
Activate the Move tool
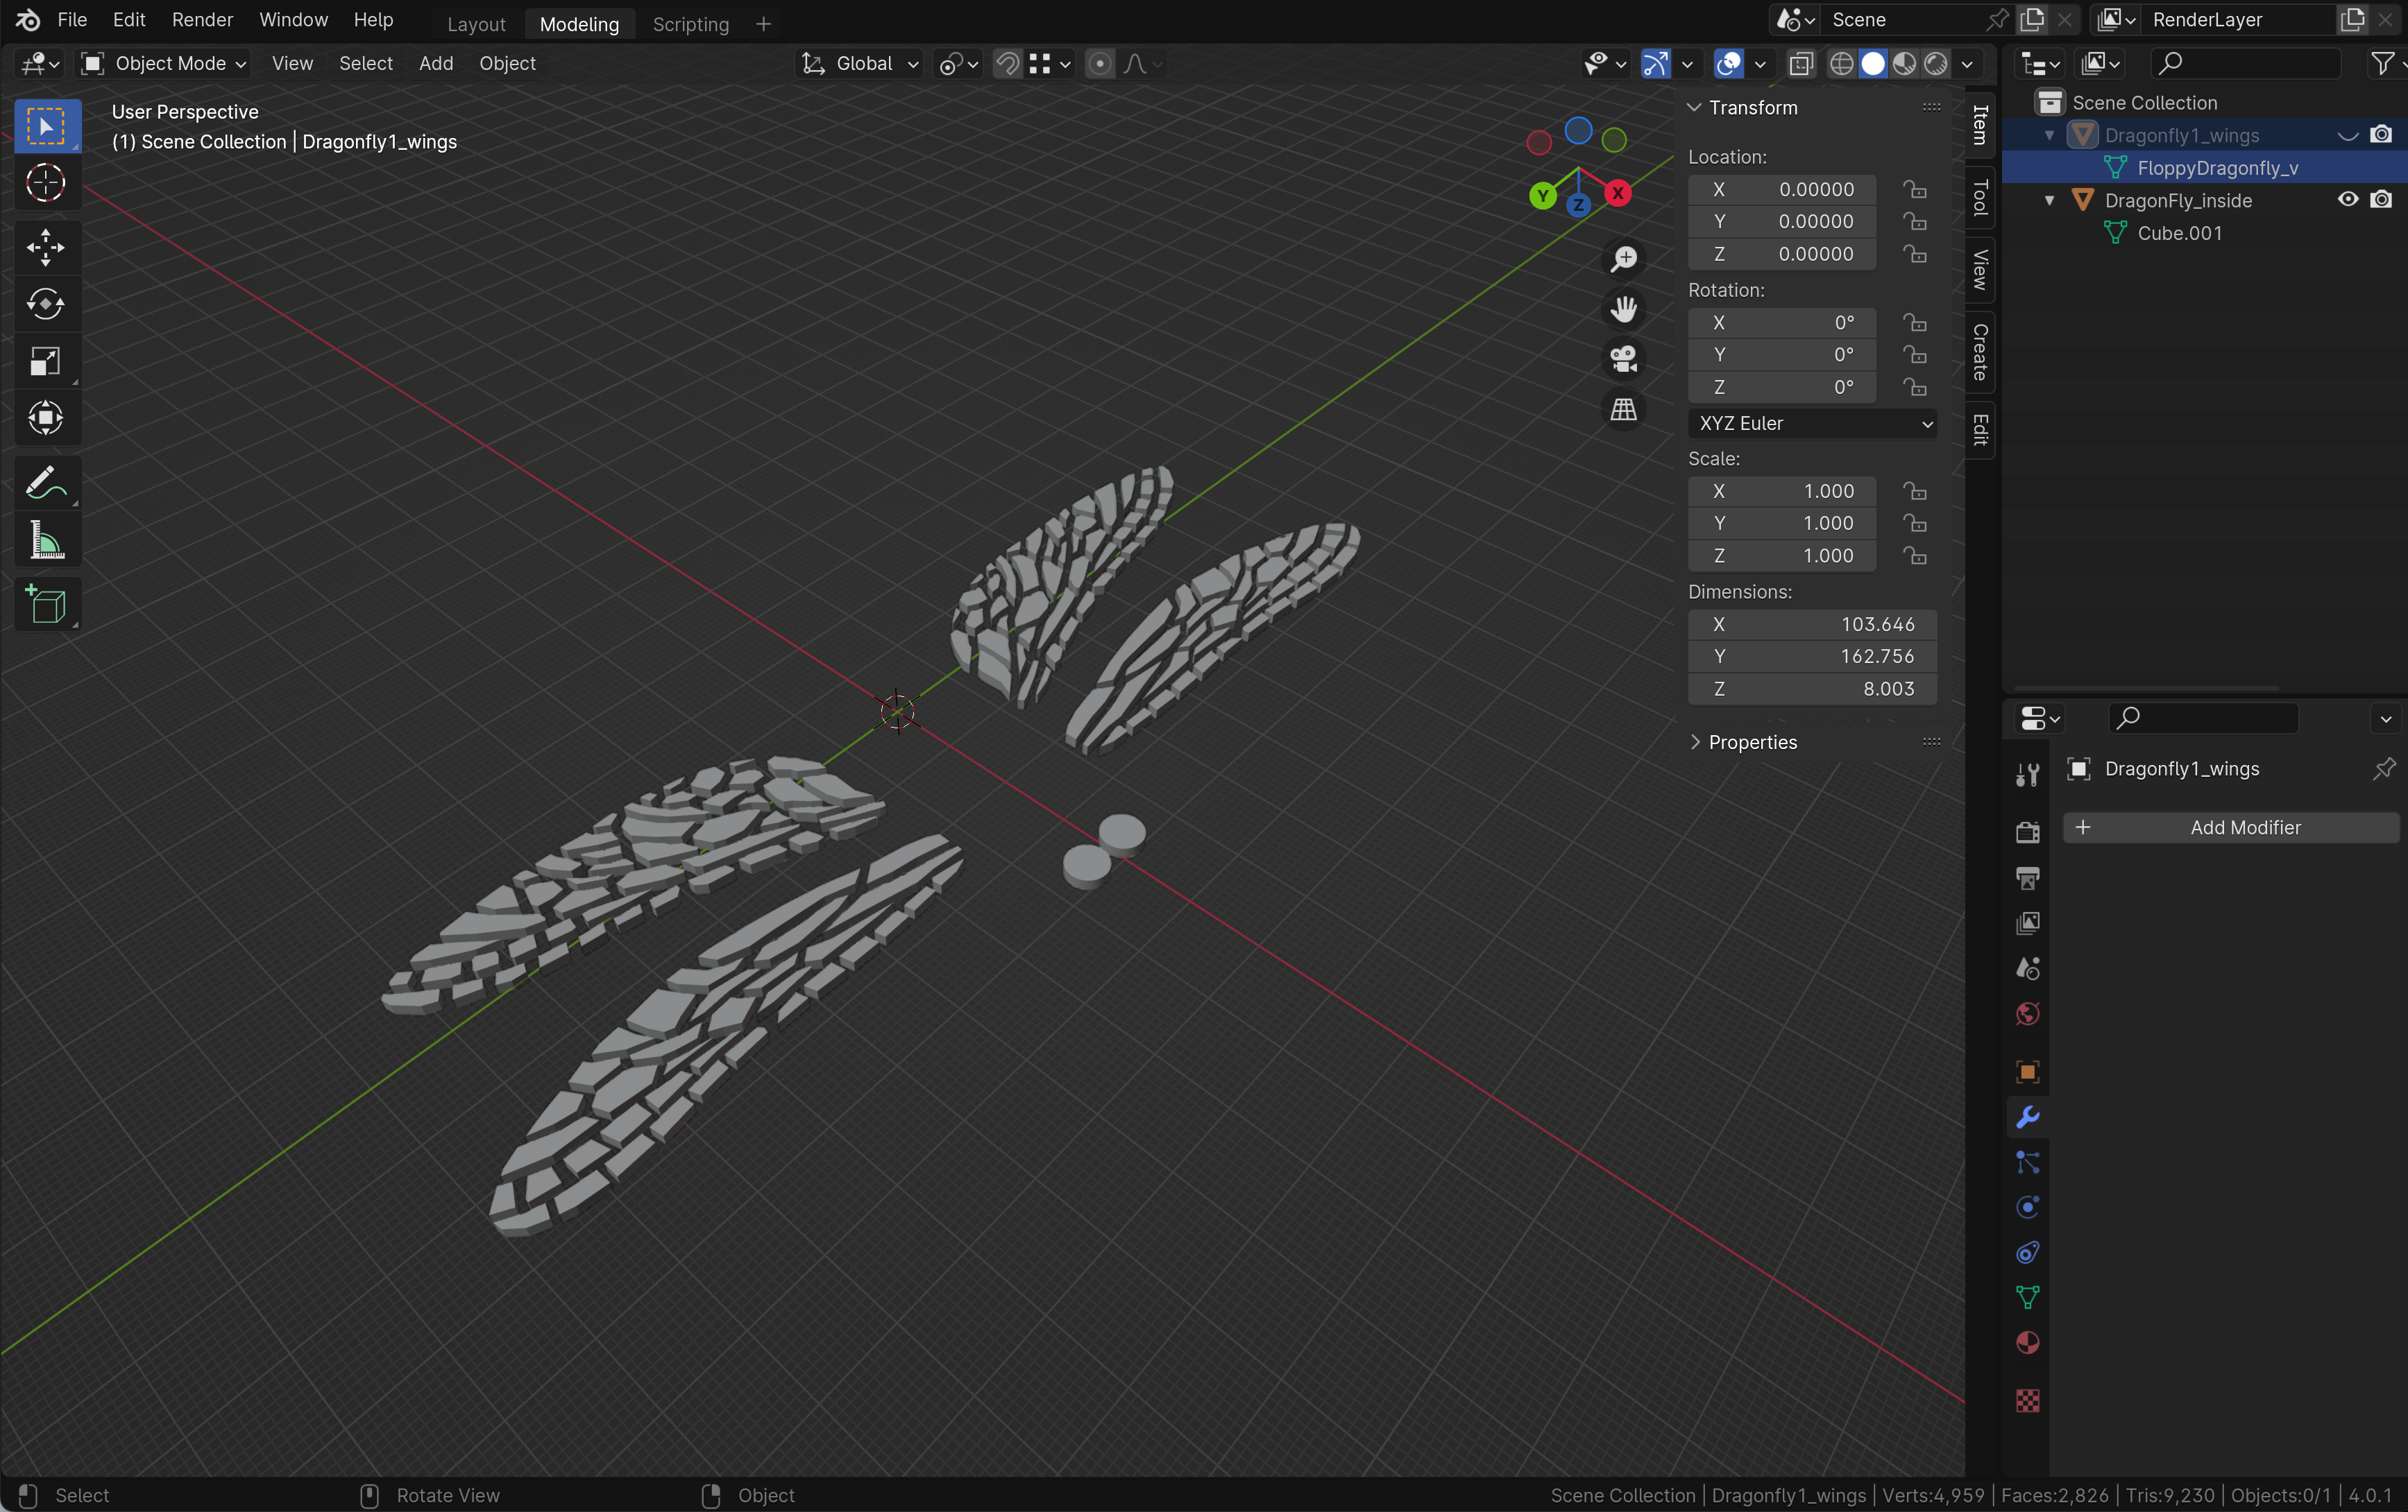[x=45, y=247]
